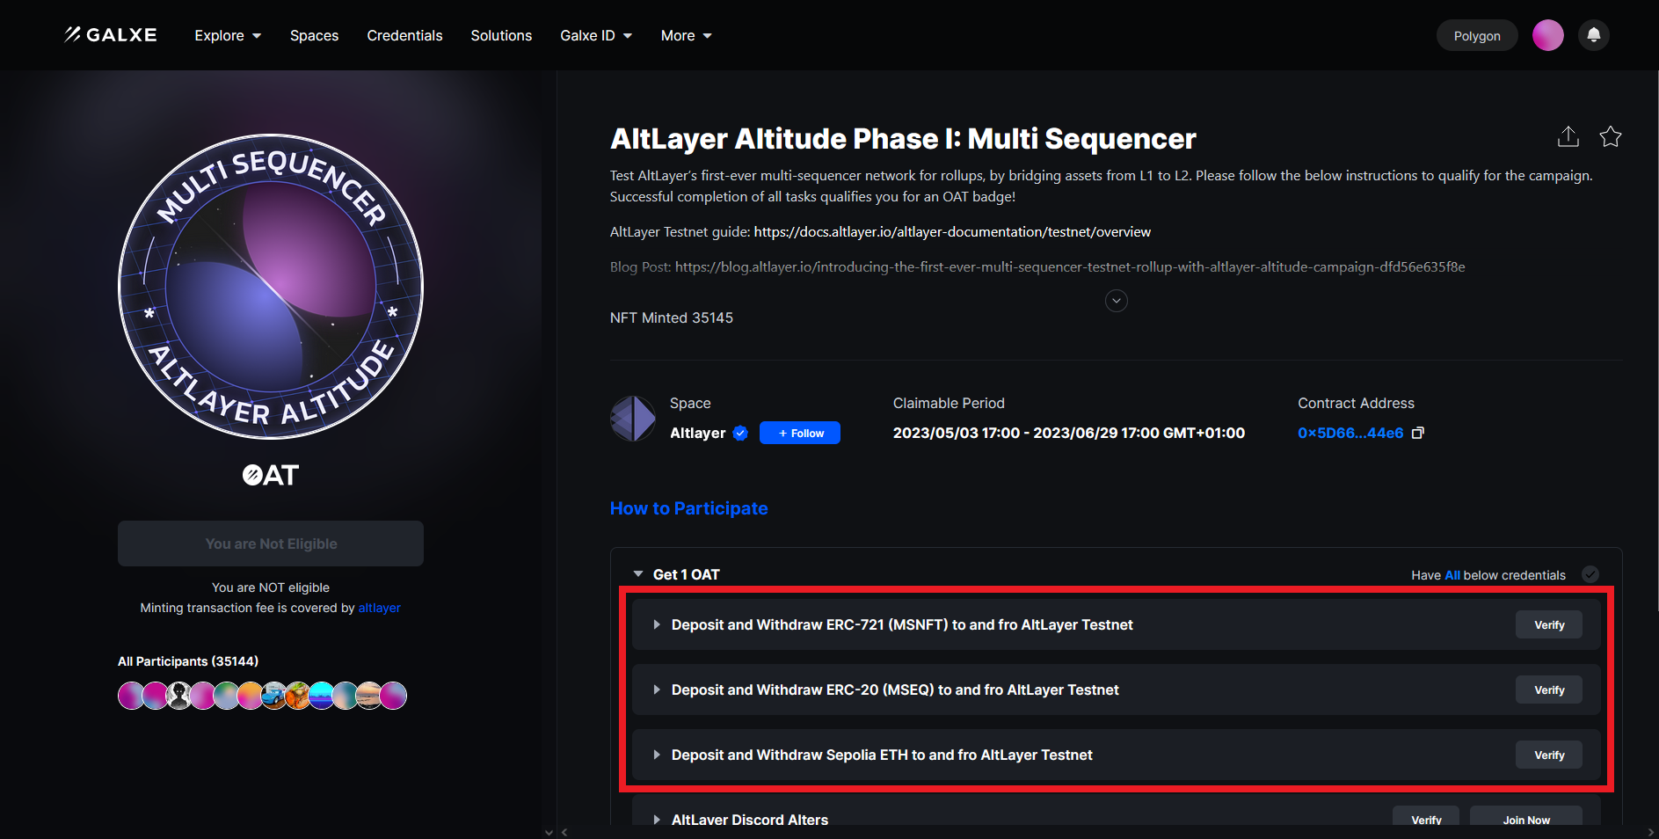Viewport: 1659px width, 839px height.
Task: Open the AltLayer testnet docs link
Action: (x=952, y=232)
